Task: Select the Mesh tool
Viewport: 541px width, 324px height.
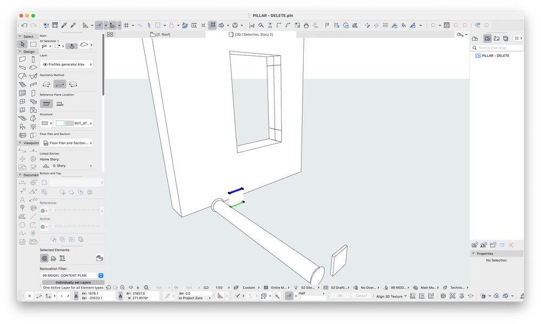Action: pyautogui.click(x=22, y=118)
